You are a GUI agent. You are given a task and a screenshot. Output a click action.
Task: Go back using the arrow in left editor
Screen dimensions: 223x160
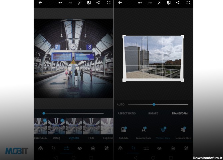click(40, 3)
